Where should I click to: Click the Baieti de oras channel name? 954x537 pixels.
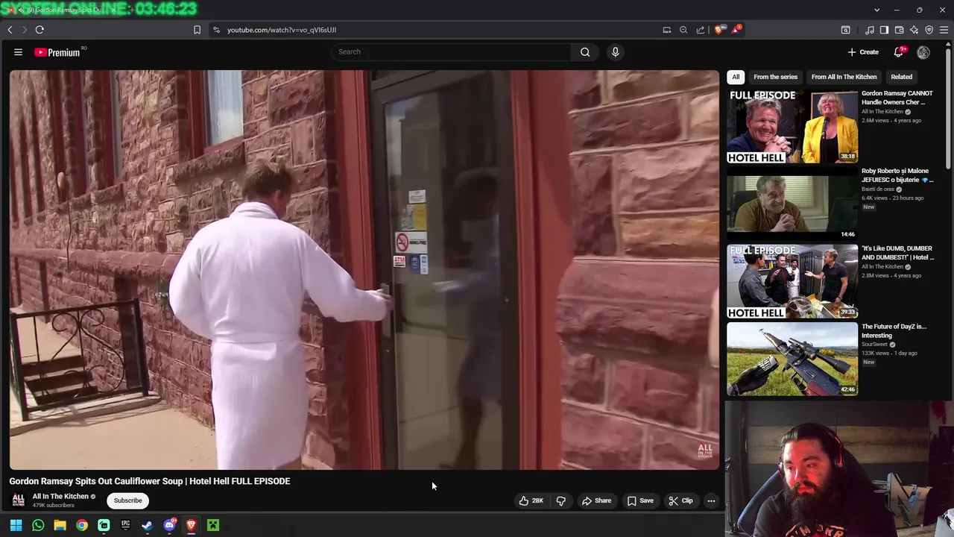pyautogui.click(x=878, y=189)
